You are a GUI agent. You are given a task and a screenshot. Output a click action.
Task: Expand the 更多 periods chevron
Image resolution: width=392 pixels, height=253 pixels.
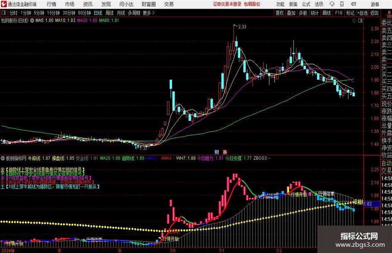149,13
